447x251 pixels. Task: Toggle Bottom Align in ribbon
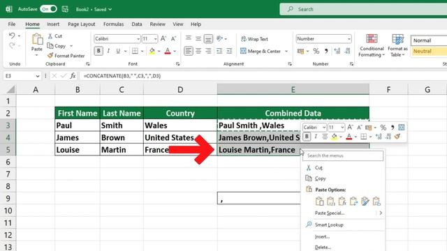coord(208,38)
